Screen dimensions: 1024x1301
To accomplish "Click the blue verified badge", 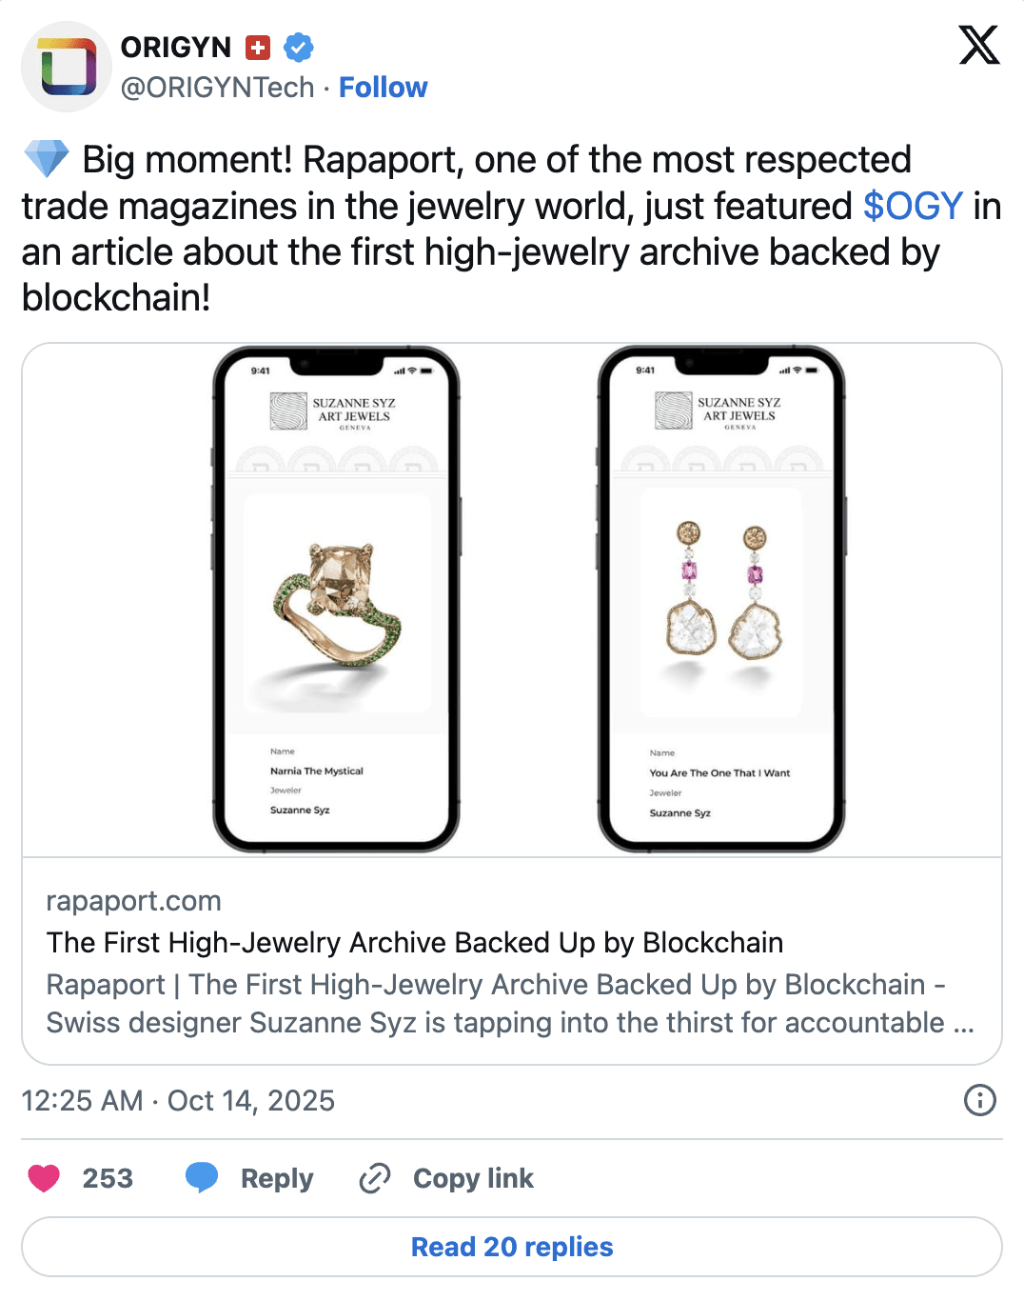I will click(x=299, y=47).
